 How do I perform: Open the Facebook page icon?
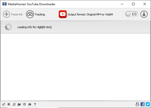(x=142, y=104)
